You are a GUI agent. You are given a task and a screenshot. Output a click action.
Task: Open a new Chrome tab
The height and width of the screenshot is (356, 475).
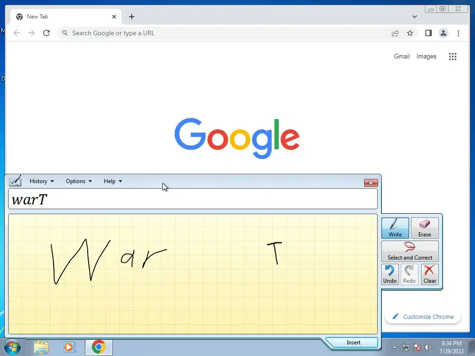click(x=131, y=17)
